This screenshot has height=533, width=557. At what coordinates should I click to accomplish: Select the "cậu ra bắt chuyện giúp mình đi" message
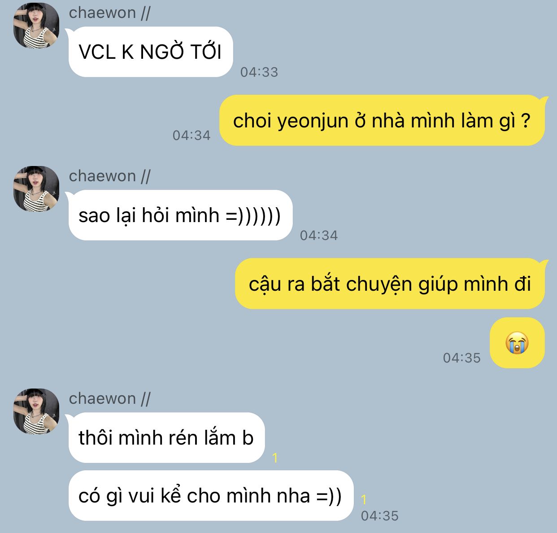pyautogui.click(x=390, y=284)
